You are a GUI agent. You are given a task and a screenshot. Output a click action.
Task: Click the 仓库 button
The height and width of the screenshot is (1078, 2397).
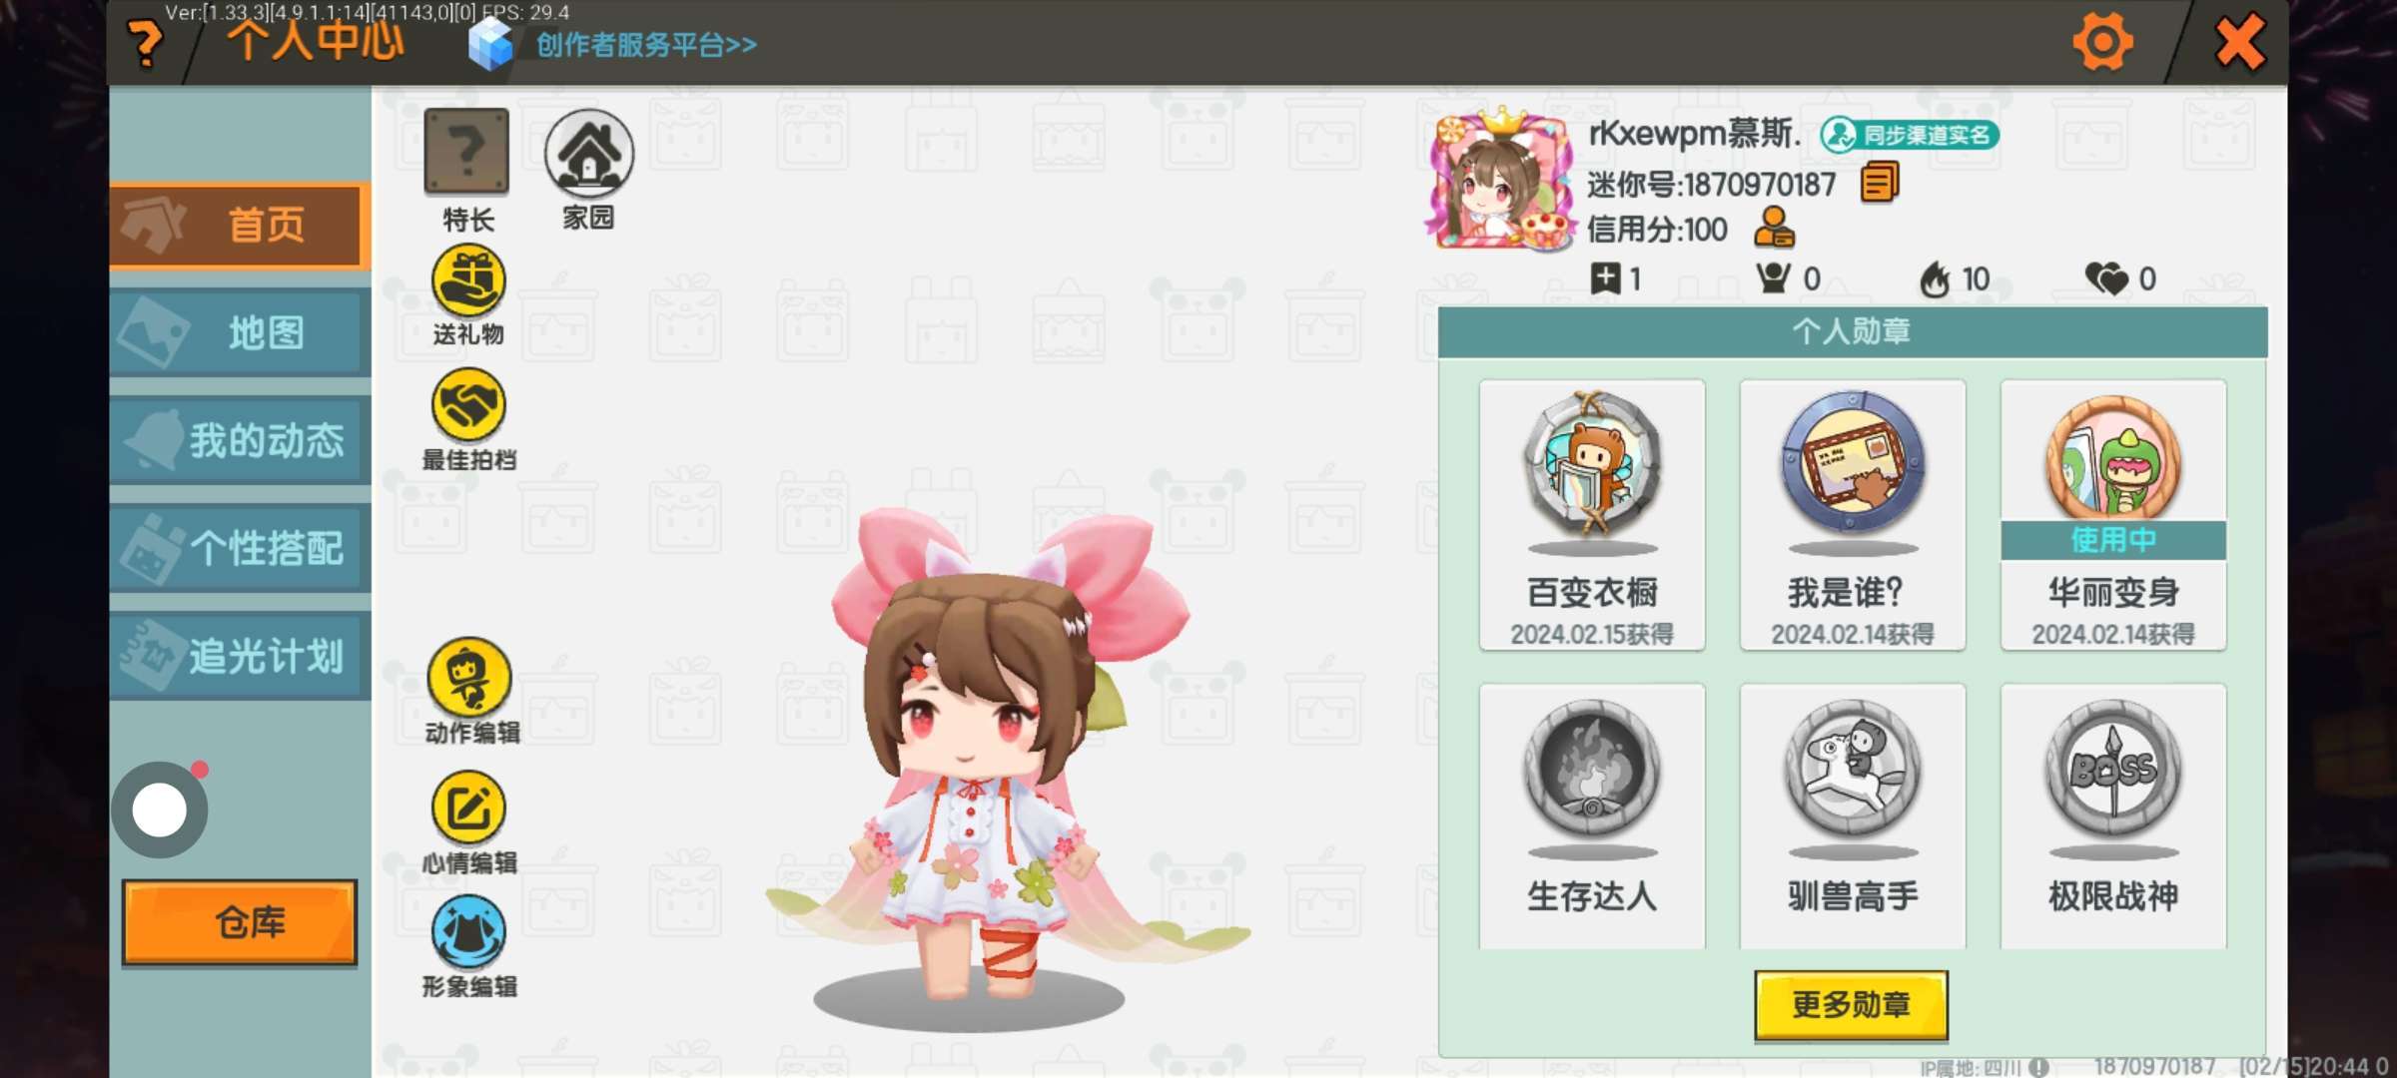[x=240, y=922]
